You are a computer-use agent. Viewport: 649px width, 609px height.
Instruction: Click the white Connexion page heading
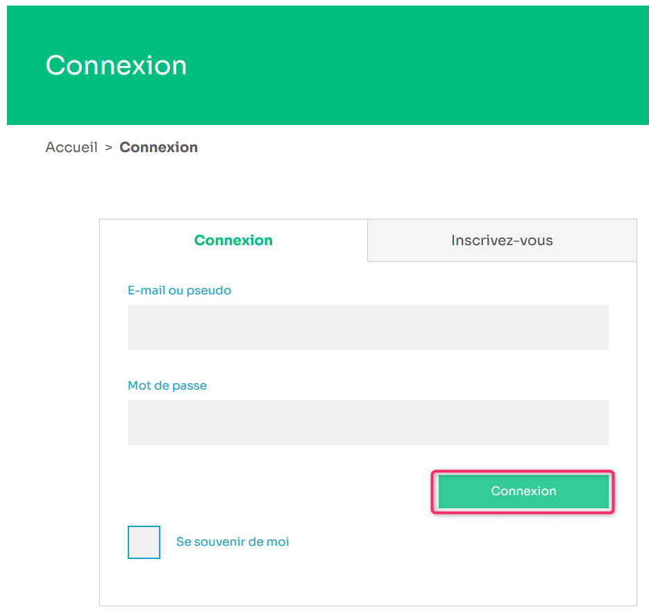point(116,65)
